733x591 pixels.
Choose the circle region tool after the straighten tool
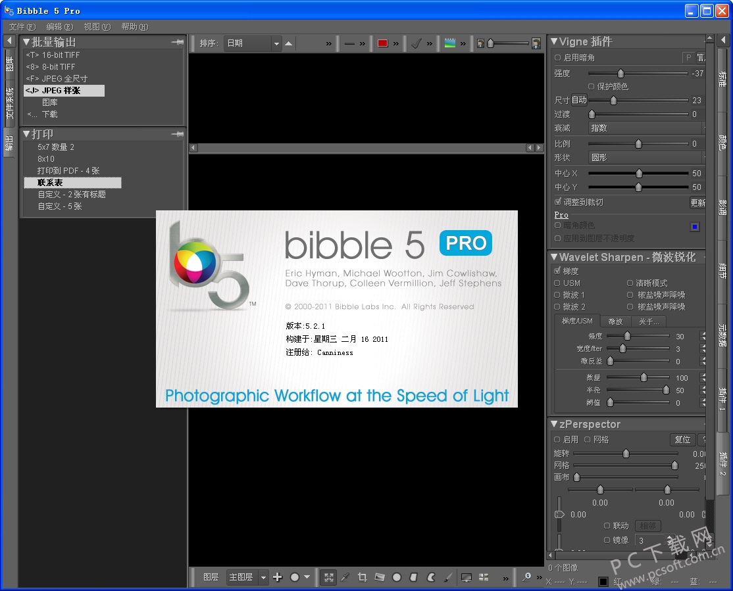[x=396, y=577]
